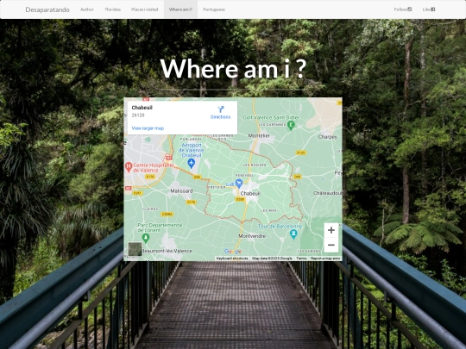The height and width of the screenshot is (349, 466).
Task: Select the Malissard town label
Action: coord(181,190)
